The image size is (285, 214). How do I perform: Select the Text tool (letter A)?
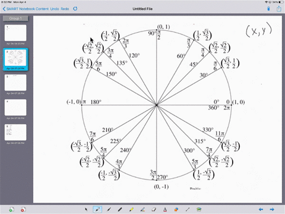[165, 209]
